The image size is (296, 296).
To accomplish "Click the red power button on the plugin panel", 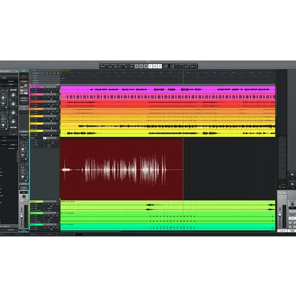I will 14,133.
